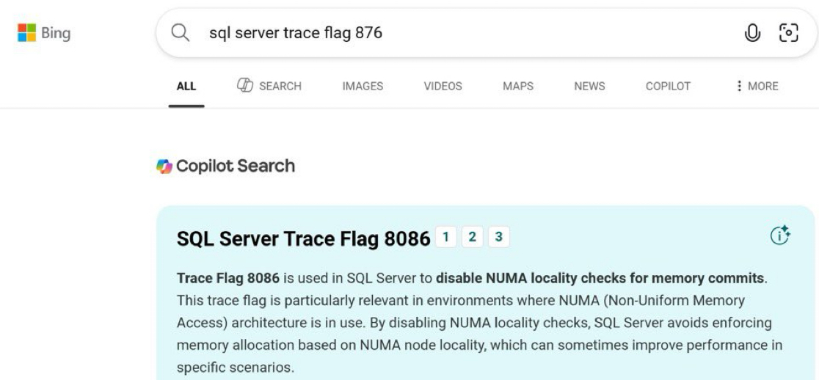
Task: Switch to the SEARCH tab
Action: [x=268, y=87]
